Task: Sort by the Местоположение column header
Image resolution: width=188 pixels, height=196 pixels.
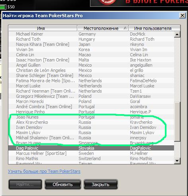Action: click(103, 28)
